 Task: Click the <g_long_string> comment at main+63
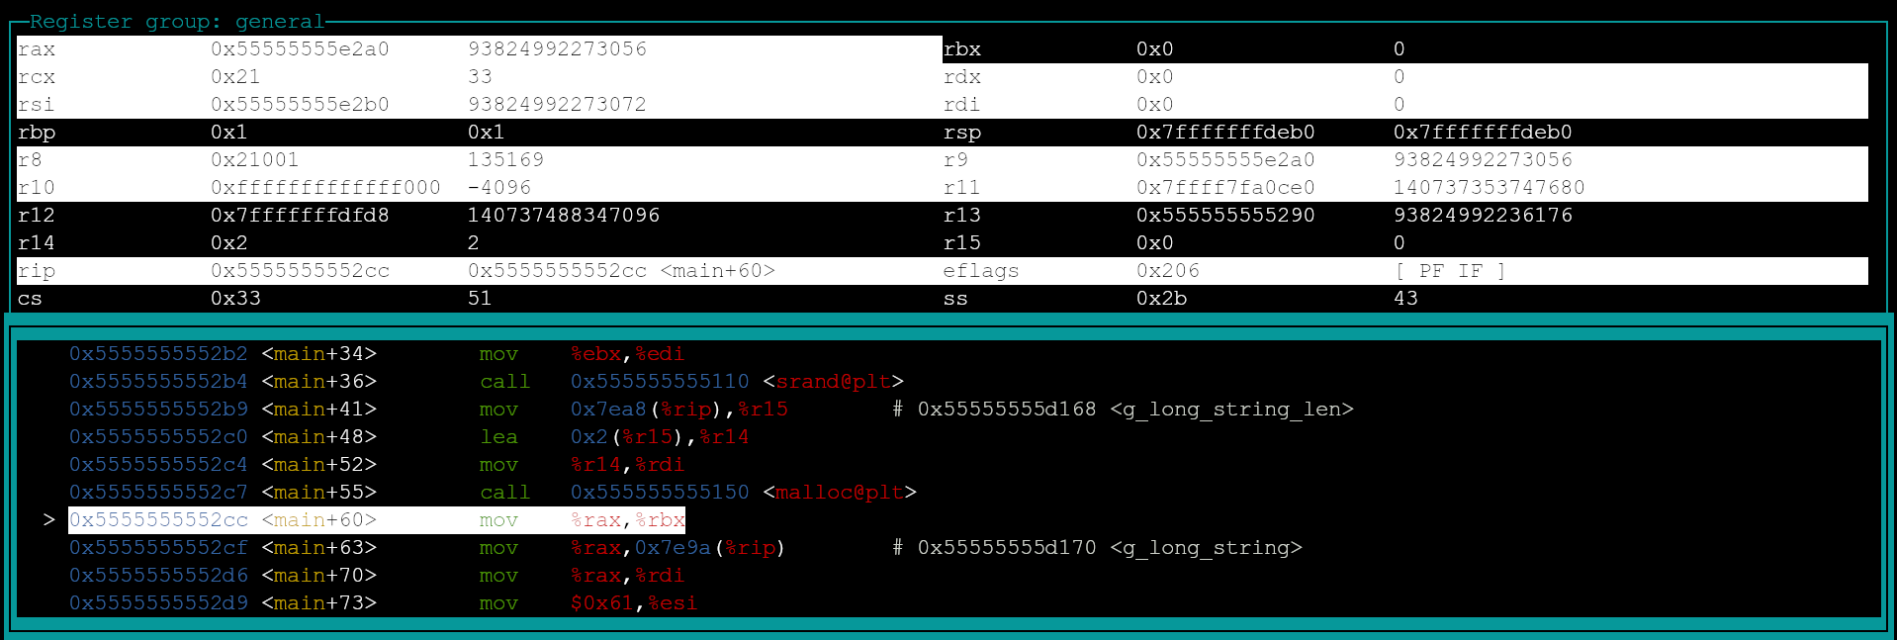tap(1206, 548)
